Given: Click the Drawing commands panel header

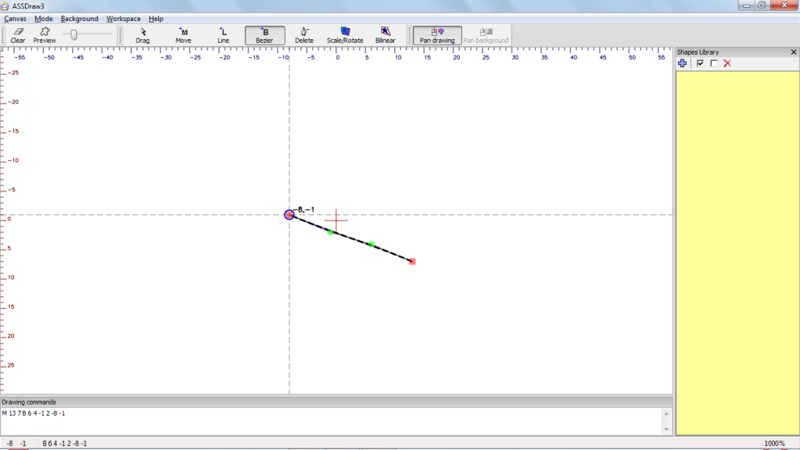Looking at the screenshot, I should click(x=336, y=402).
